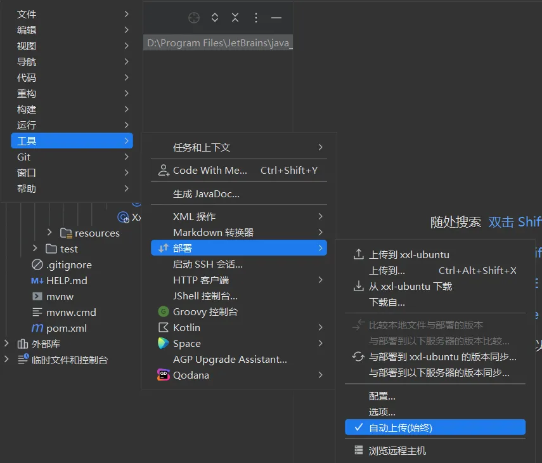
Task: Click the .gitignore file icon
Action: pyautogui.click(x=37, y=264)
